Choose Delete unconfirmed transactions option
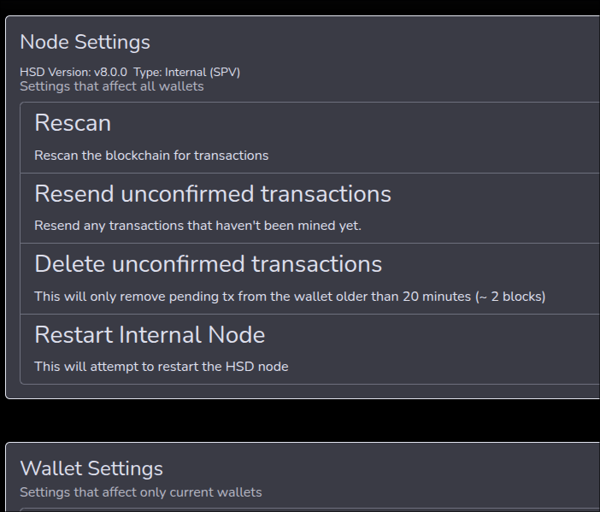This screenshot has width=600, height=512. (208, 264)
